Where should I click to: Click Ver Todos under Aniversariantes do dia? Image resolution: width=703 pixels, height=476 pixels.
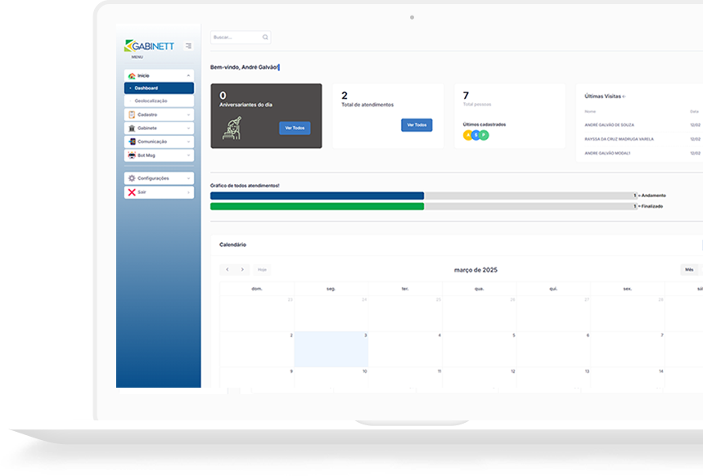point(295,128)
